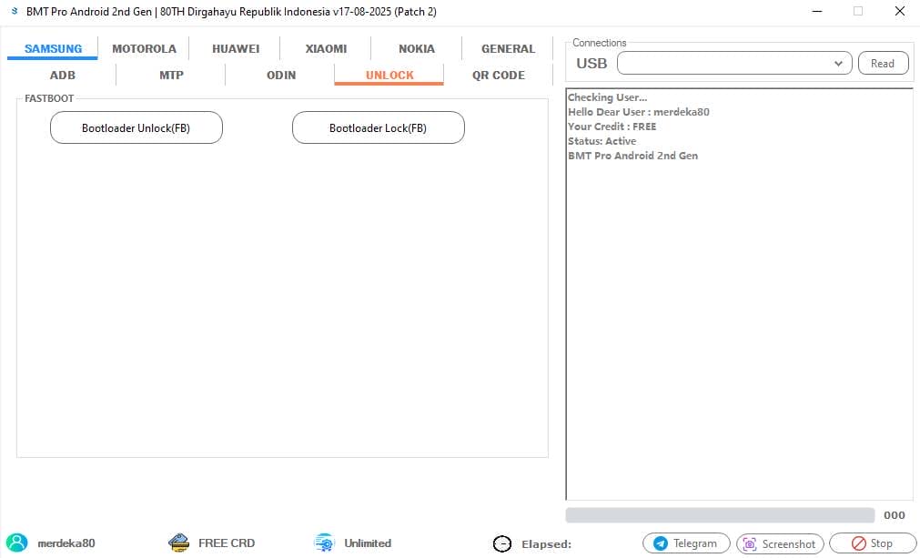The width and height of the screenshot is (920, 558).
Task: Click the clock icon next to Elapsed
Action: click(x=502, y=543)
